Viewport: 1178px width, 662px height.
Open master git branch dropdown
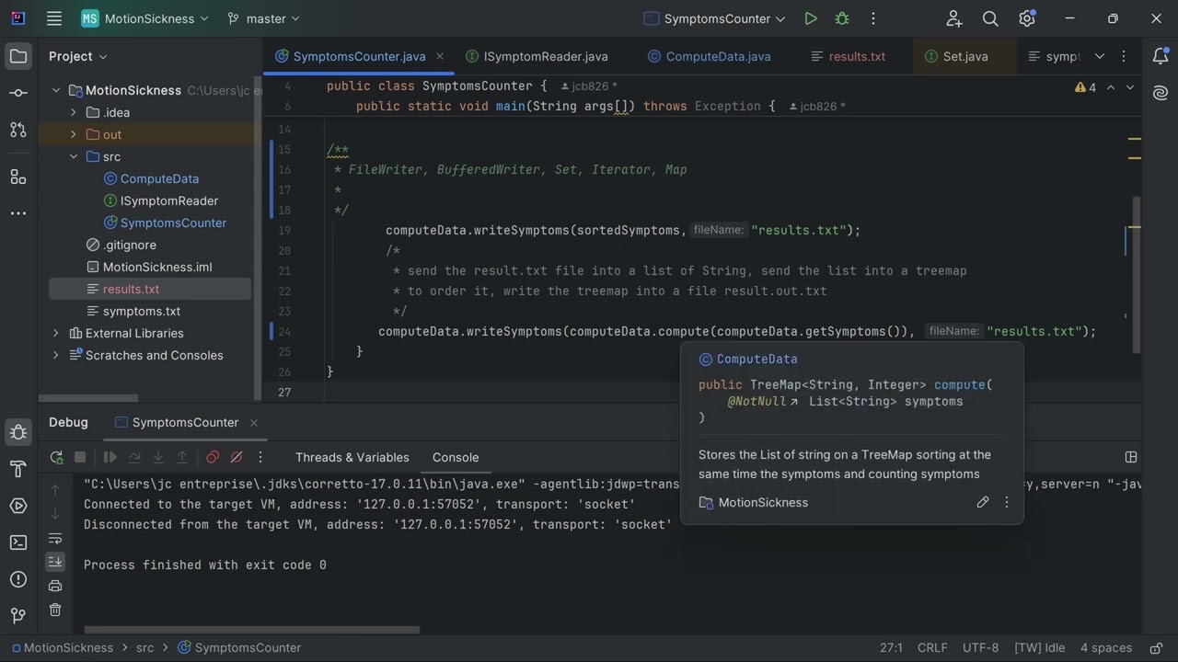[x=262, y=18]
